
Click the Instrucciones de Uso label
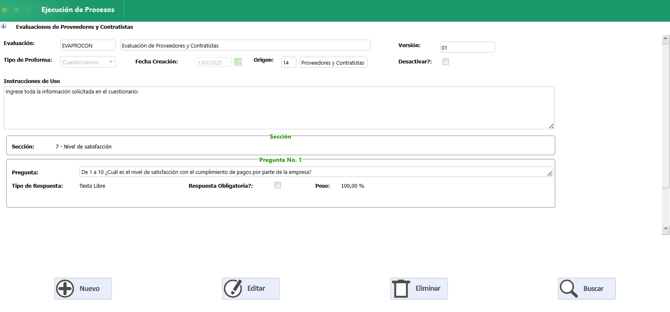pos(32,81)
